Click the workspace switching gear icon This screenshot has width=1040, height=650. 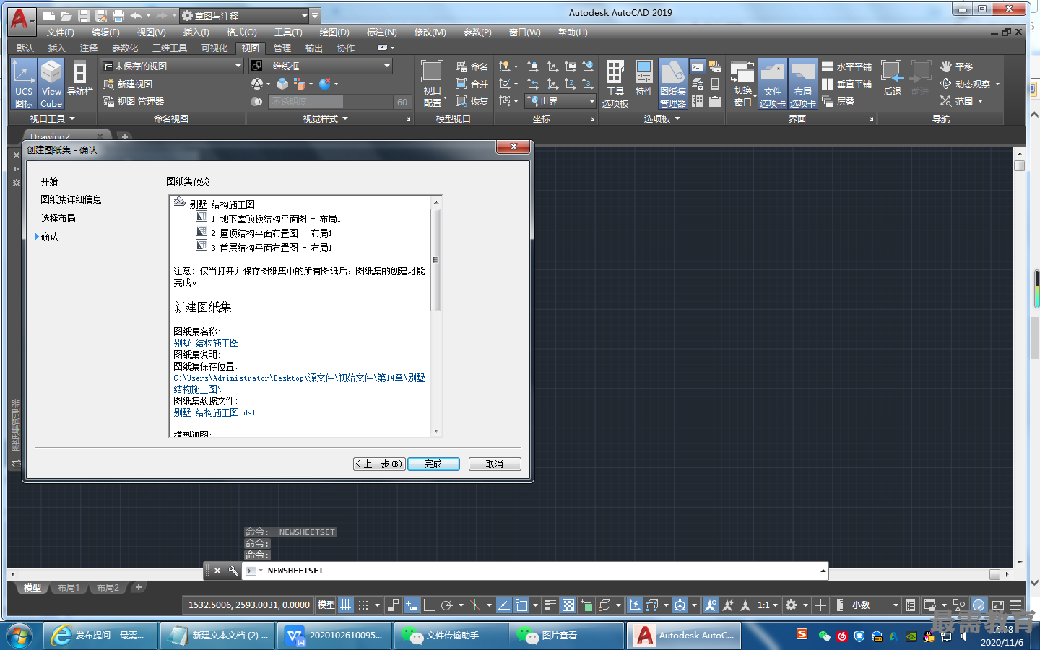click(x=792, y=604)
